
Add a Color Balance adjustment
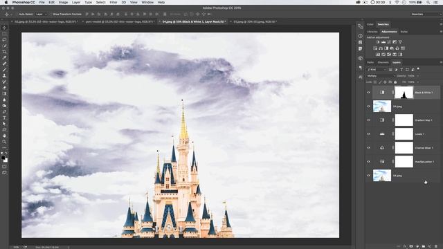pos(381,48)
